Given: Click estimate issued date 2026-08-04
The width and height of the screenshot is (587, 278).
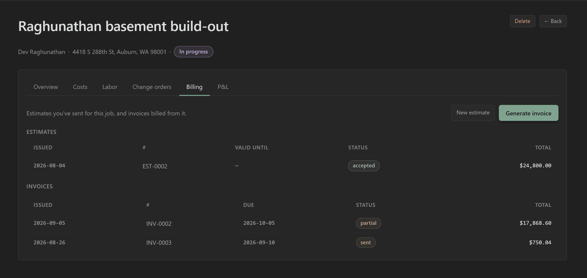Looking at the screenshot, I should pos(49,166).
